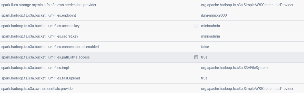Select the highlighted path.style.access property name

[46, 57]
